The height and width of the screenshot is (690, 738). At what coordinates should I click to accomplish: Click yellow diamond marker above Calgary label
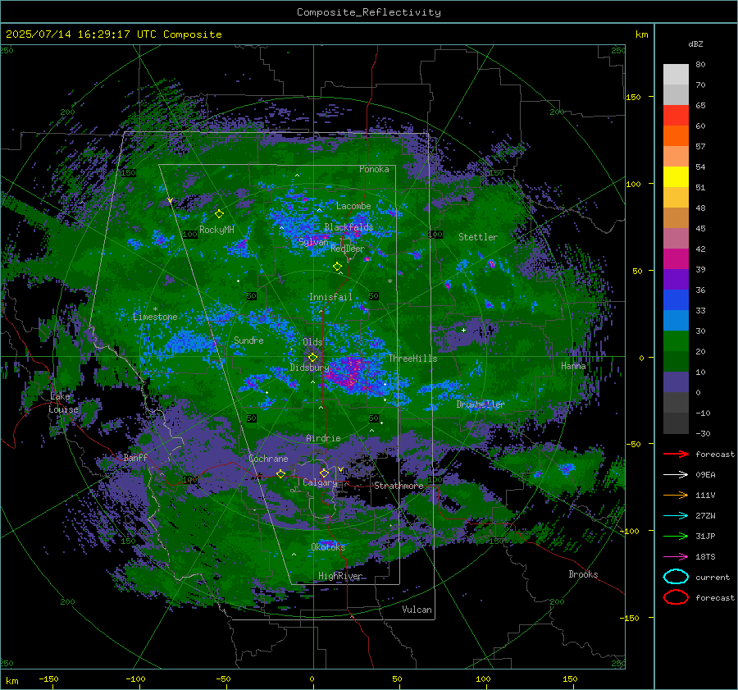pyautogui.click(x=324, y=473)
